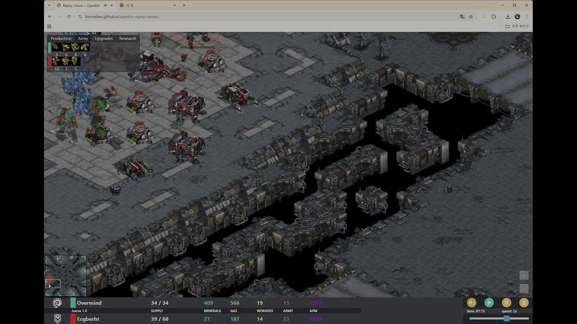Click the Icarus 1.0 map name
577x324 pixels.
[79, 311]
